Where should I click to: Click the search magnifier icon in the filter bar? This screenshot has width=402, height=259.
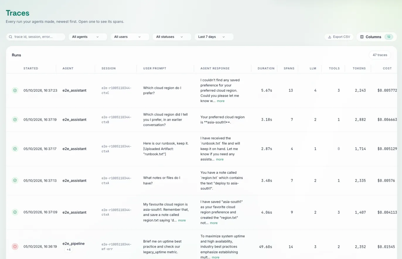click(x=11, y=37)
